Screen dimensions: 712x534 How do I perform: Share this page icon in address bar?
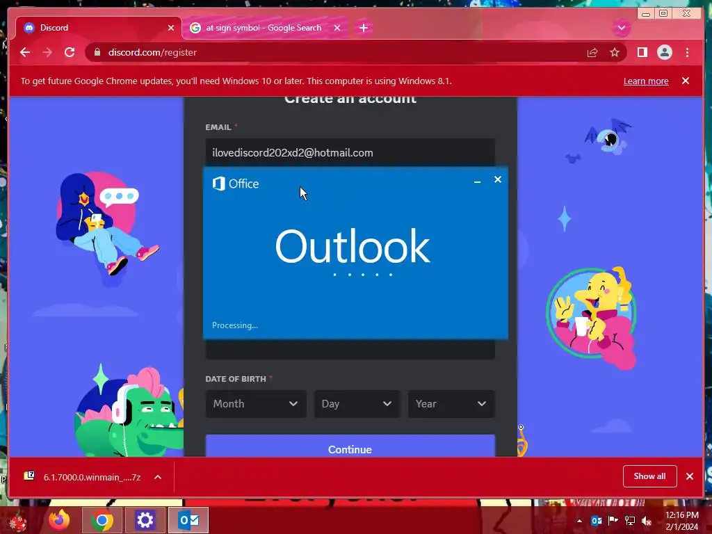[592, 53]
